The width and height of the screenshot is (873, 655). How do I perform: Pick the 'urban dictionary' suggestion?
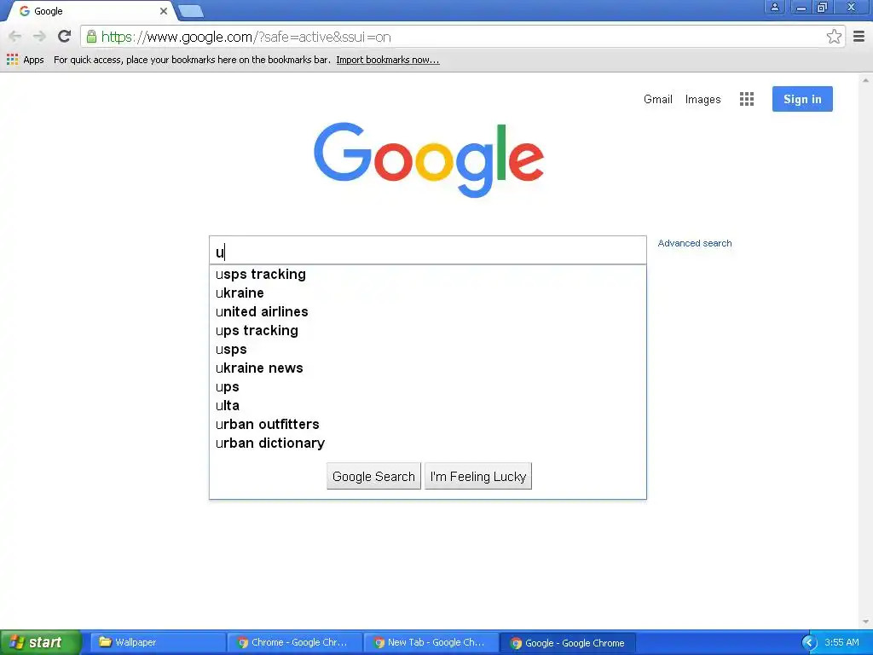(x=428, y=443)
